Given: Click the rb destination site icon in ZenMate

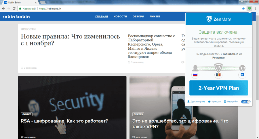Looking at the screenshot, I should coord(242,75).
